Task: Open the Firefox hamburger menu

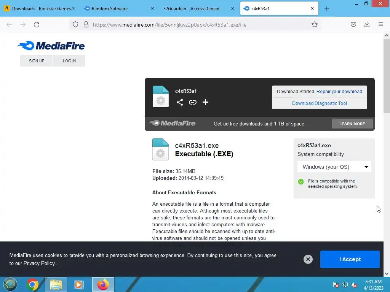Action: pos(380,24)
